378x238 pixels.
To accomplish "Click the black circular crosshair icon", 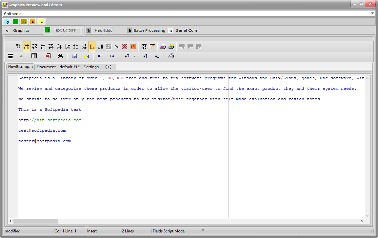I will 144,47.
